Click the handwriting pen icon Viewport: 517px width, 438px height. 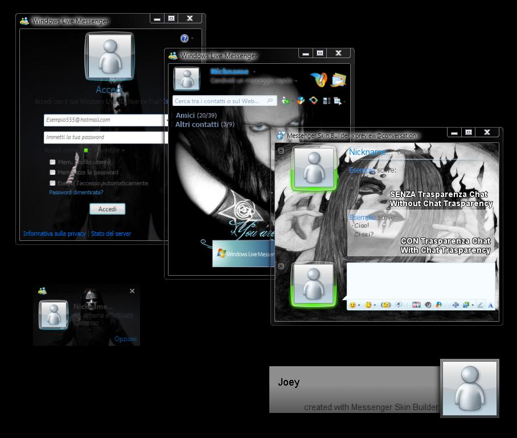(480, 305)
